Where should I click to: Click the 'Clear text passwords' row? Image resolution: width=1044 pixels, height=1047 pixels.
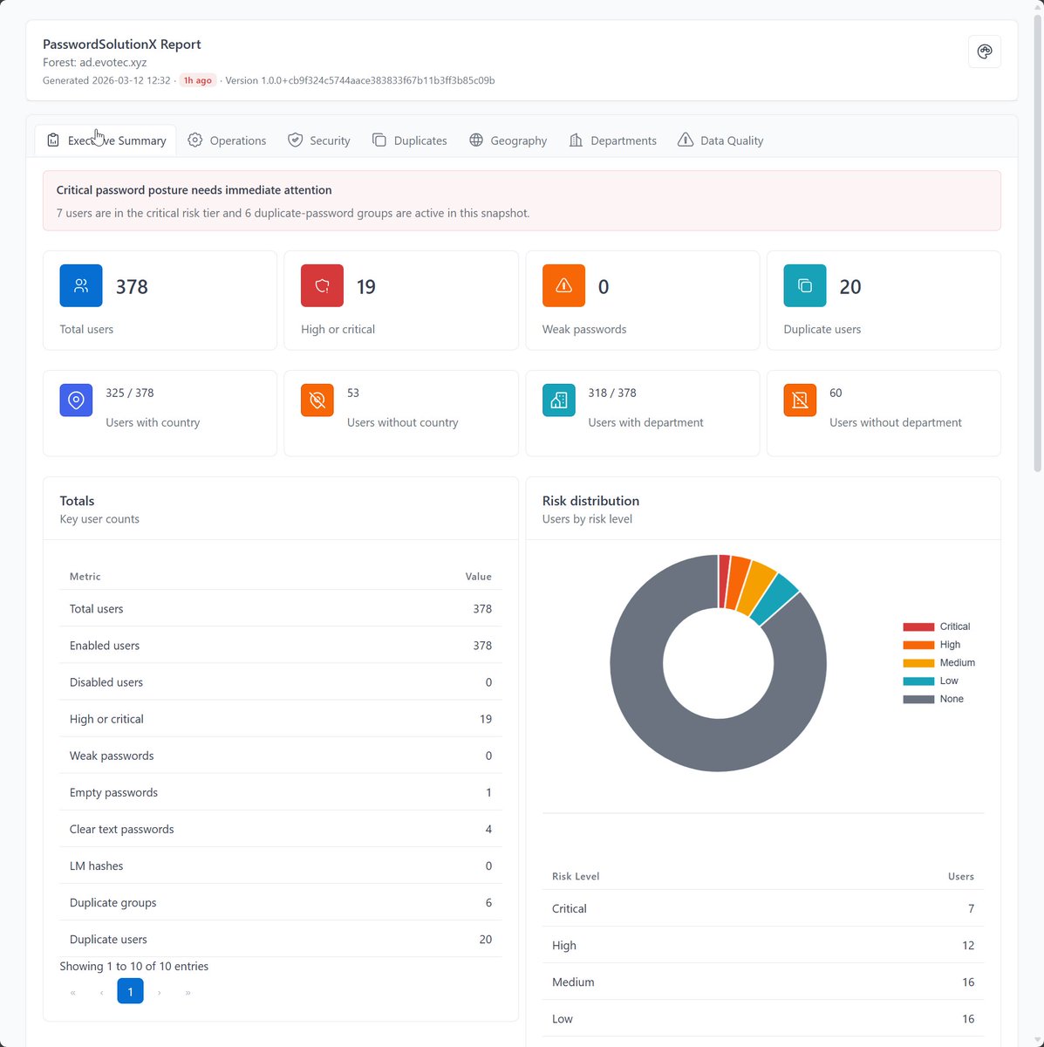click(x=281, y=829)
